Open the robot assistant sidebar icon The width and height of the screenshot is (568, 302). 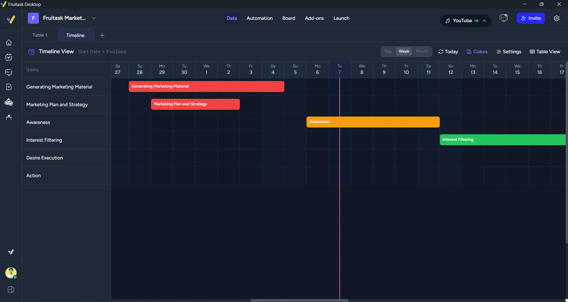[9, 102]
